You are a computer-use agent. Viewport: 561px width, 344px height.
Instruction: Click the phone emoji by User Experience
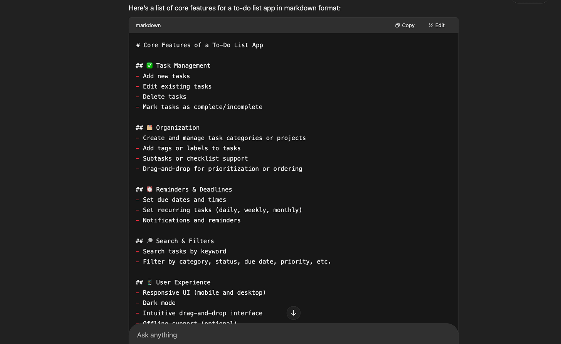(x=149, y=282)
